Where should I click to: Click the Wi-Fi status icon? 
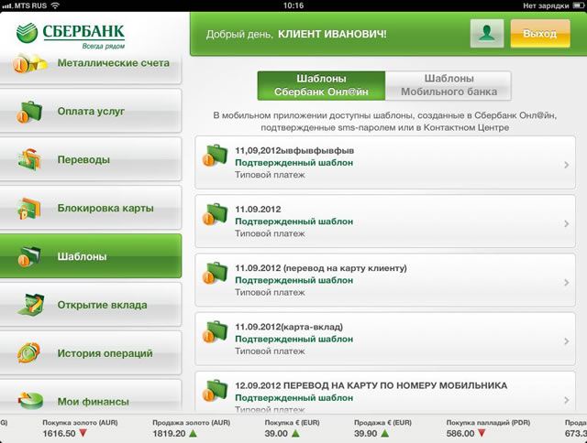pyautogui.click(x=55, y=5)
